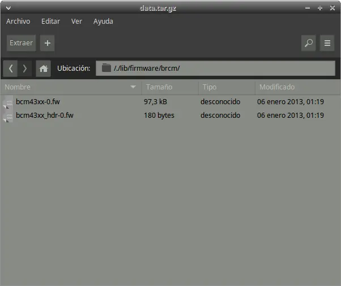Image resolution: width=341 pixels, height=286 pixels.
Task: Sort by Tamaño column header
Action: pyautogui.click(x=170, y=87)
